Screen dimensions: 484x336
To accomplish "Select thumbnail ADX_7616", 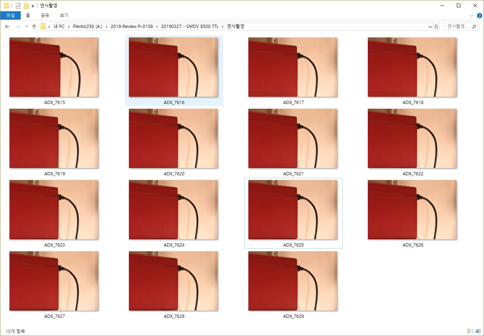I will click(173, 67).
